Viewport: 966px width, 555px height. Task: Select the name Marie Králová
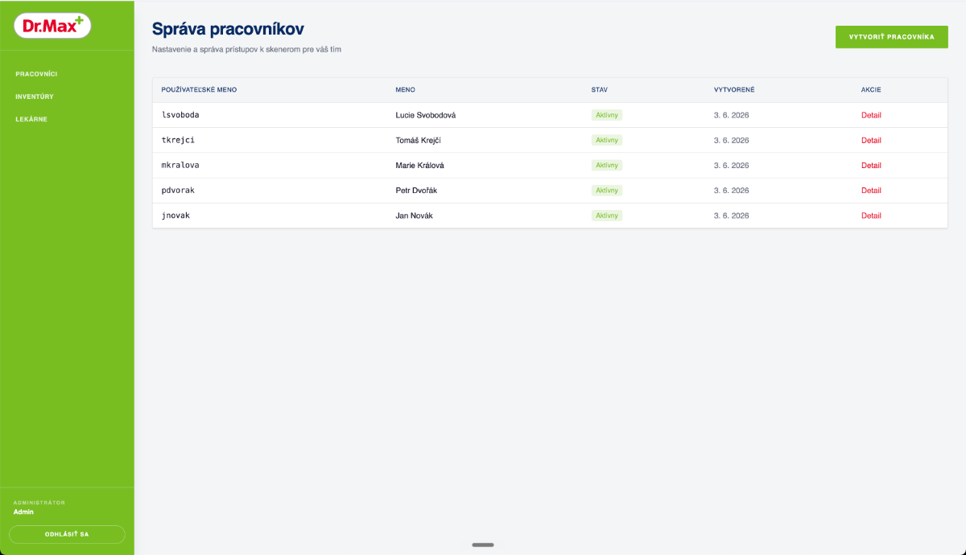[x=420, y=165]
